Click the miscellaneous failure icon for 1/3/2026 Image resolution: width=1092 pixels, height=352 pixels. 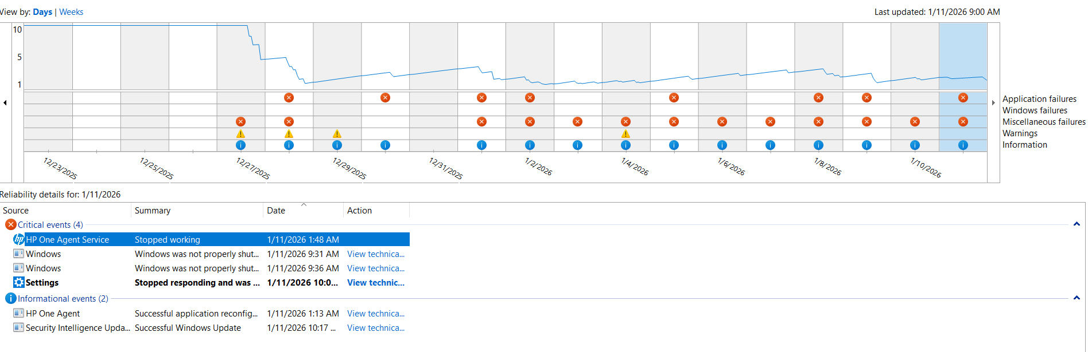(577, 121)
